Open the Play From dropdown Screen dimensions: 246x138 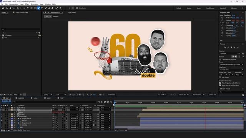231,70
